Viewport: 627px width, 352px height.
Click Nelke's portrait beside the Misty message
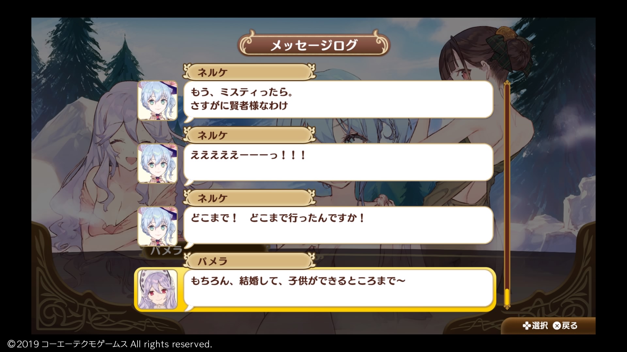pyautogui.click(x=157, y=100)
